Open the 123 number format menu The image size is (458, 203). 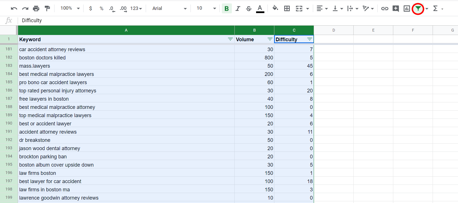[x=136, y=9]
